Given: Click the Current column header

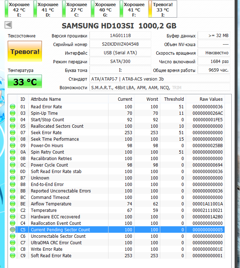Looking at the screenshot, I should tap(121, 99).
